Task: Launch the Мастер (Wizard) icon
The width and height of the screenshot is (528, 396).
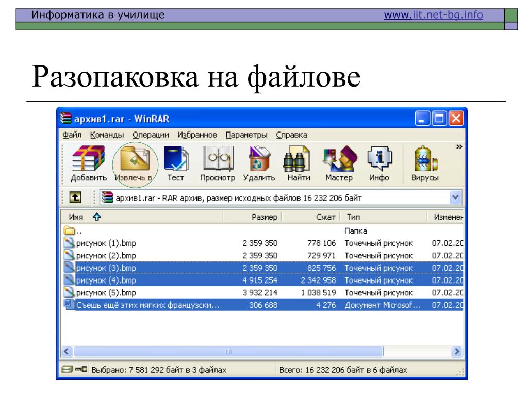Action: (x=339, y=164)
